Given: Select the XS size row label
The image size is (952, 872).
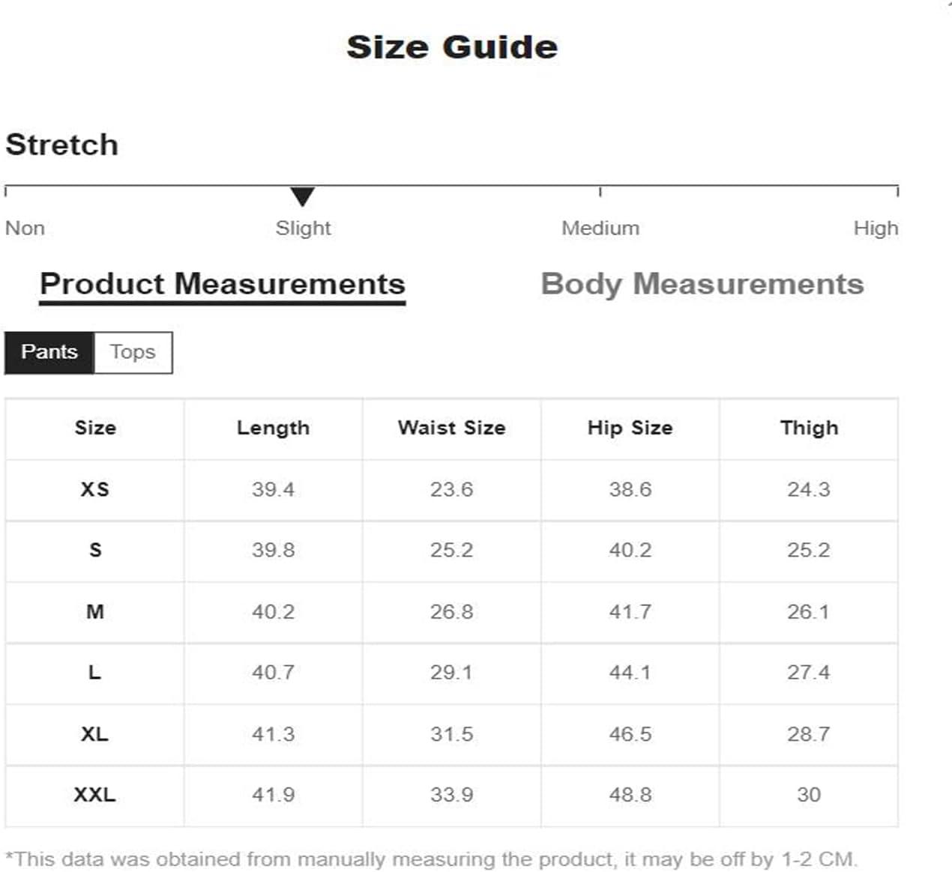Looking at the screenshot, I should [x=95, y=489].
